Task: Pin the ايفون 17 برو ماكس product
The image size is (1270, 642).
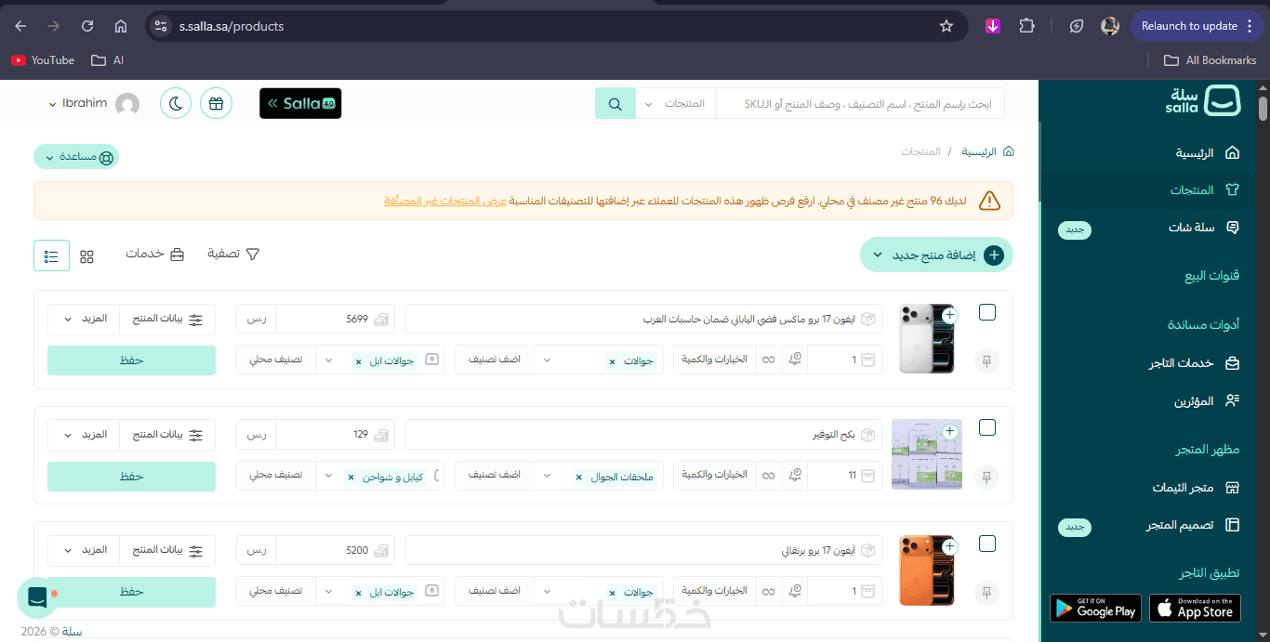Action: click(x=987, y=361)
